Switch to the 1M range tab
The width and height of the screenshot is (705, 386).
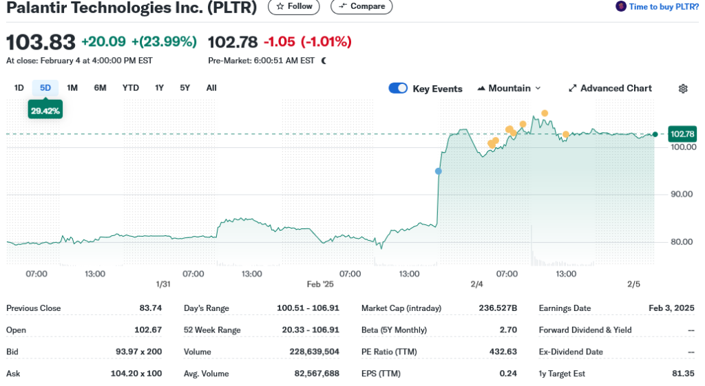pos(72,87)
